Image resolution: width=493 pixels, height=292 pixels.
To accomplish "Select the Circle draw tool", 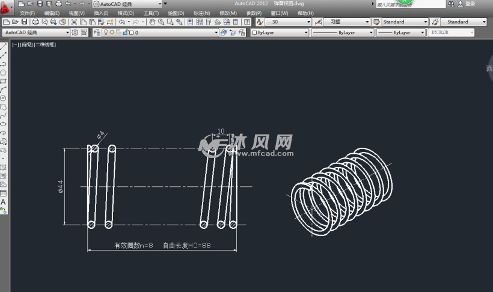I will pos(4,98).
